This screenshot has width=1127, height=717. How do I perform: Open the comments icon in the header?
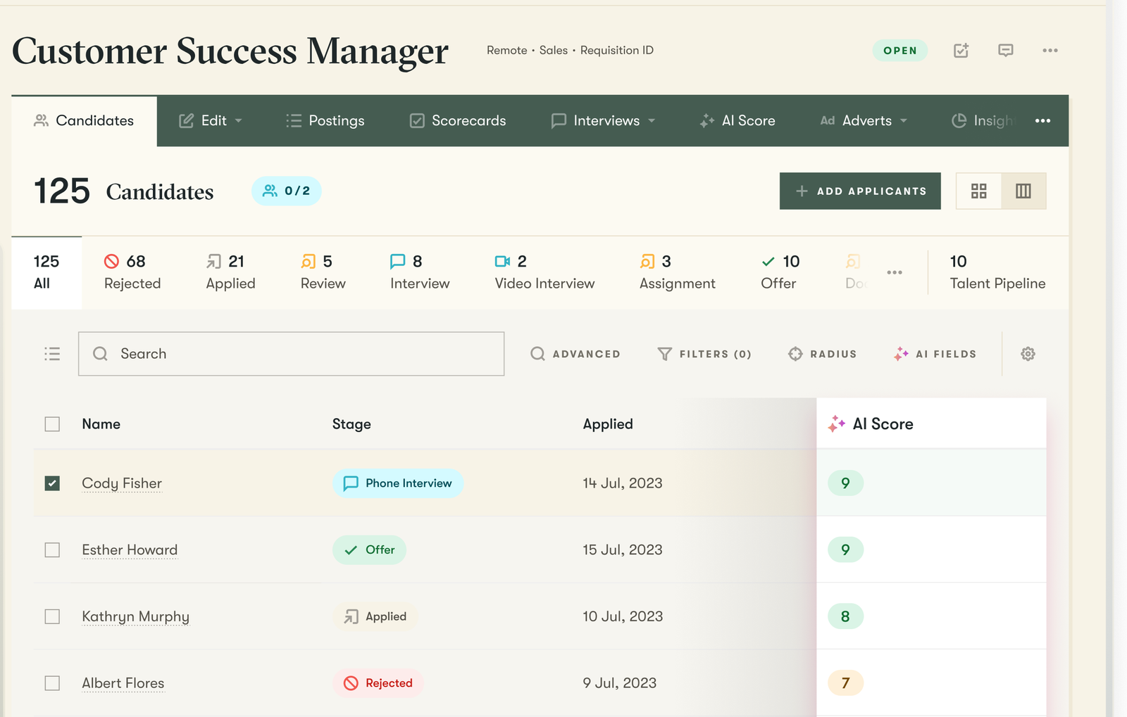point(1006,51)
